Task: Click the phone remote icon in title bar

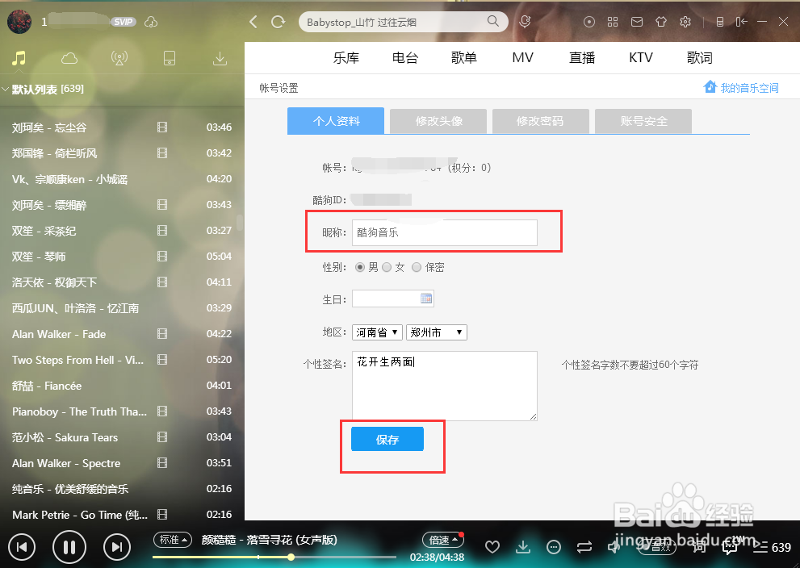Action: pyautogui.click(x=720, y=22)
